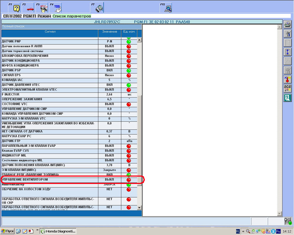Expand quick launch overflow chevron
The height and width of the screenshot is (235, 294).
(37, 230)
